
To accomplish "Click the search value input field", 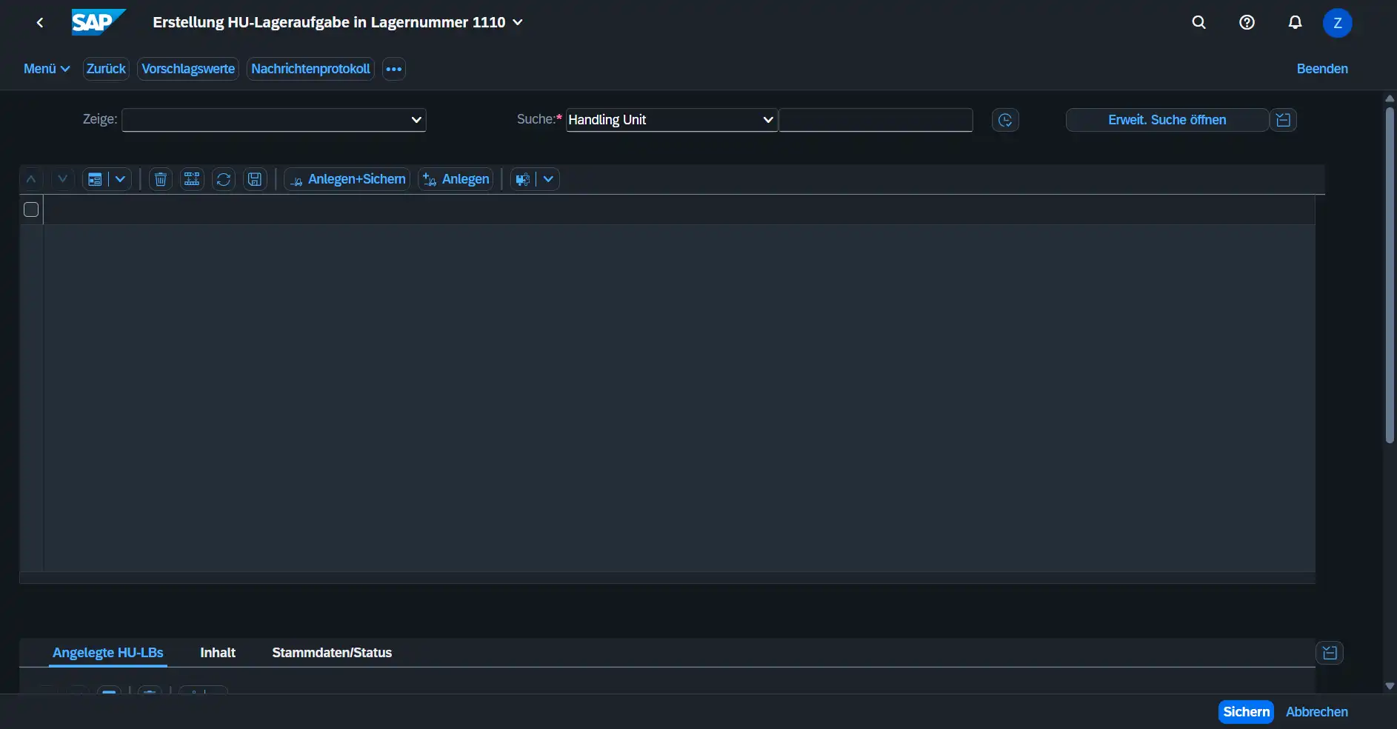I will (876, 120).
